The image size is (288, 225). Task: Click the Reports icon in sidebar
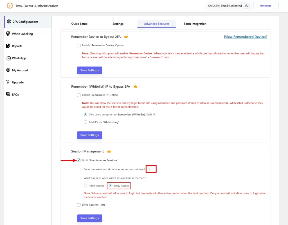click(8, 46)
